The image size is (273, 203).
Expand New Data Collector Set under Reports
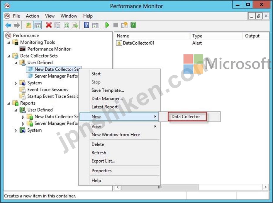pyautogui.click(x=23, y=117)
